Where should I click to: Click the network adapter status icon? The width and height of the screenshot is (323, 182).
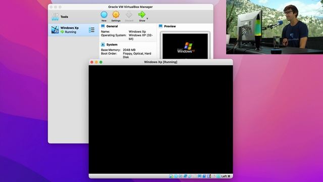tap(185, 176)
